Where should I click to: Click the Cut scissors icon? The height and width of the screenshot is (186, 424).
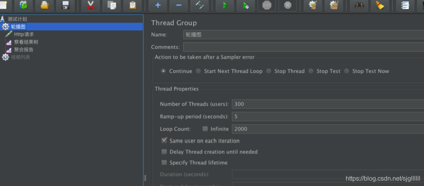coord(91,5)
